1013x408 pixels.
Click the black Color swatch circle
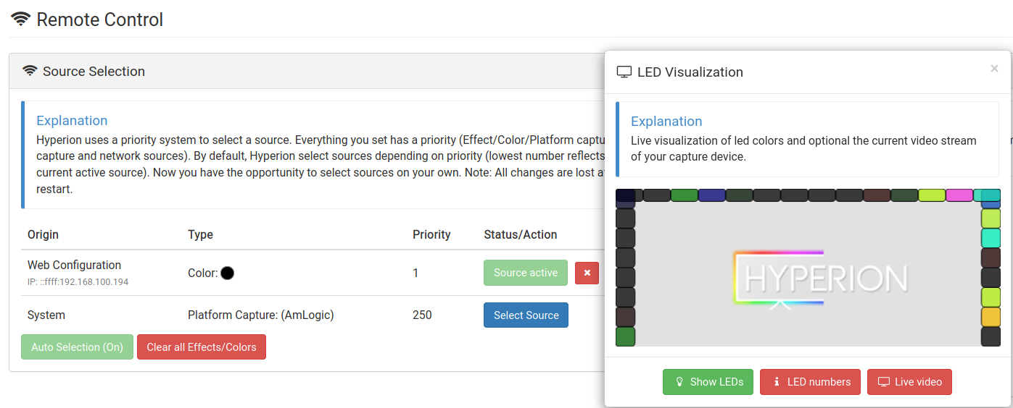227,273
